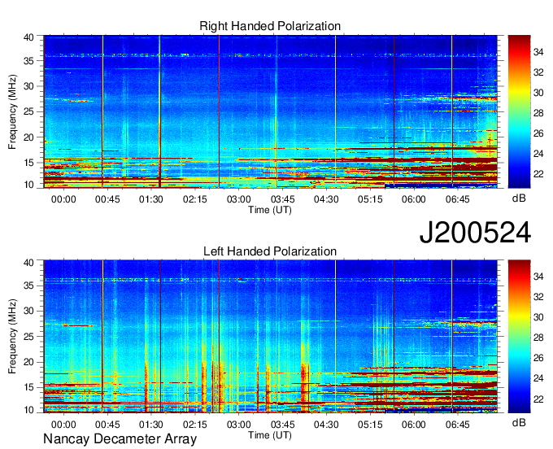Click the 01:30 tick of the Left Handed plot
This screenshot has height=449, width=553.
click(x=151, y=425)
